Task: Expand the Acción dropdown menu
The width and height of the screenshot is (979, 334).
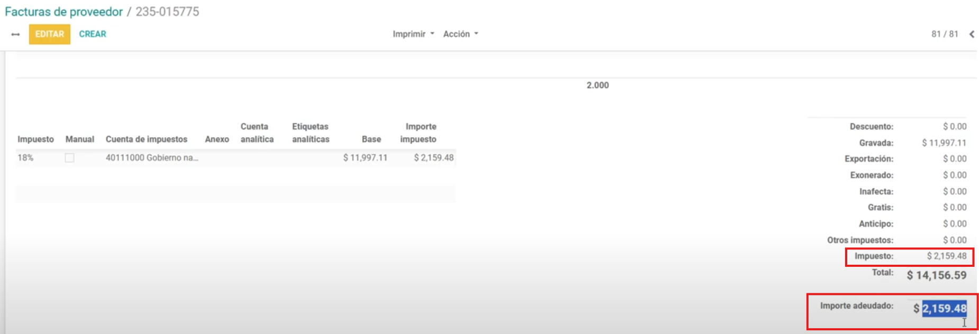Action: (460, 34)
